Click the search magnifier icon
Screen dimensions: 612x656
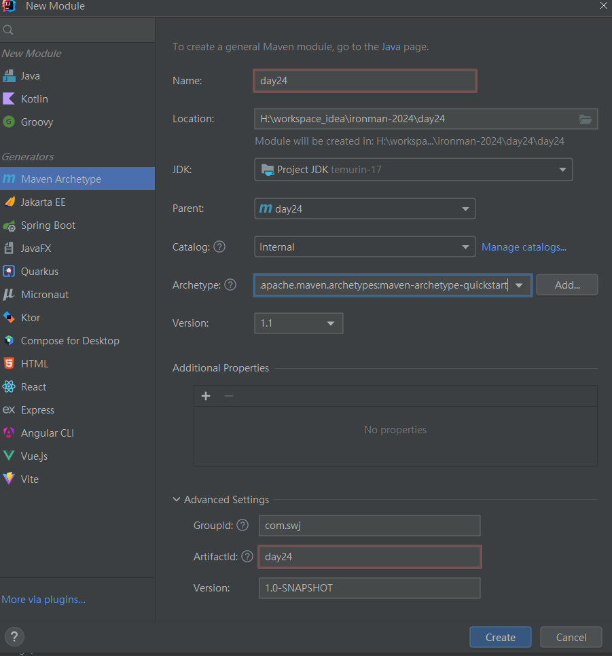tap(8, 30)
